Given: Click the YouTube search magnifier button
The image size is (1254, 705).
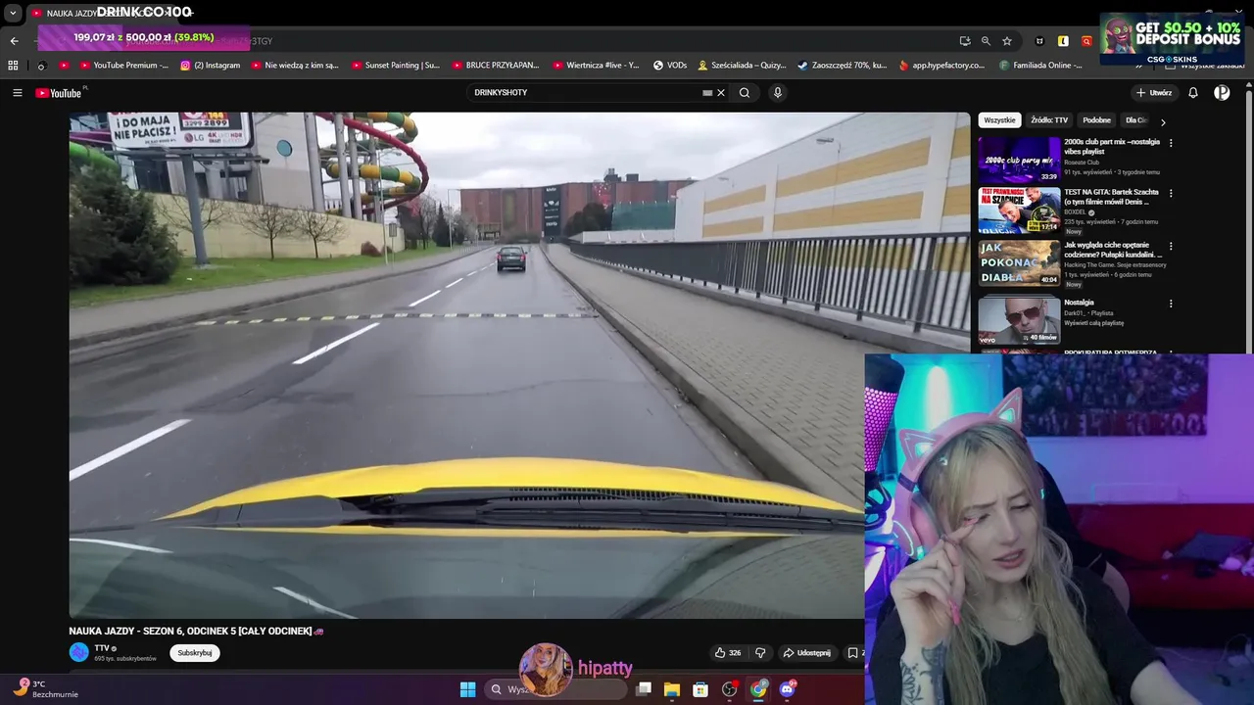Looking at the screenshot, I should [x=745, y=93].
